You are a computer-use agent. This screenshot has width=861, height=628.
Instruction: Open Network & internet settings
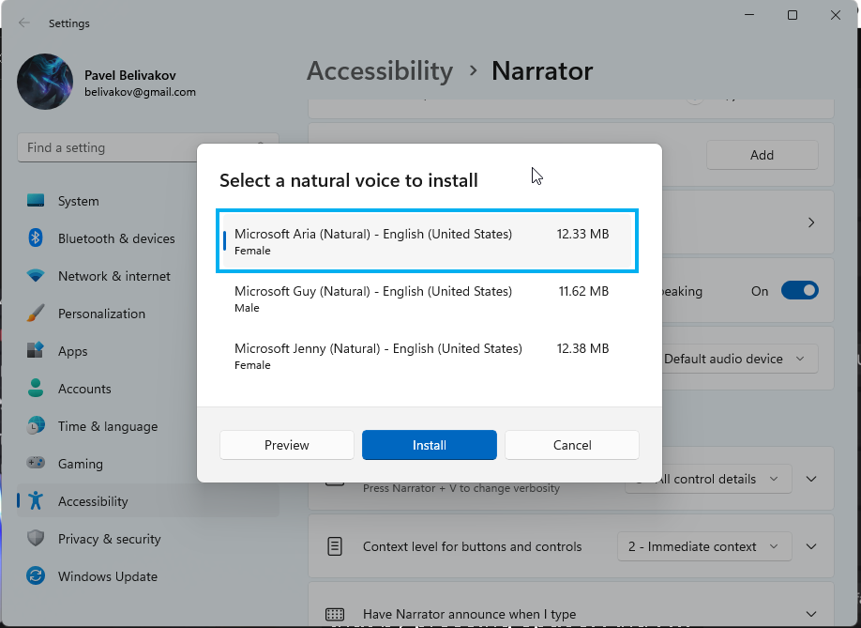pos(147,276)
